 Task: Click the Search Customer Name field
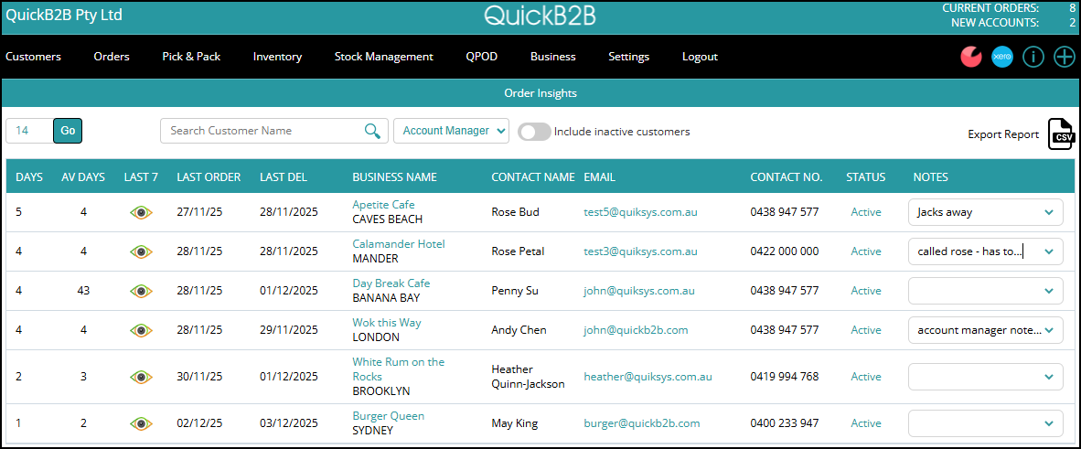(x=263, y=131)
